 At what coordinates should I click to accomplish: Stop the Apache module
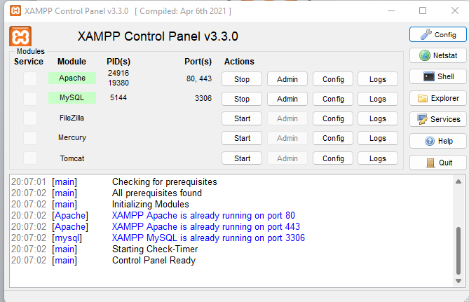[x=242, y=79]
